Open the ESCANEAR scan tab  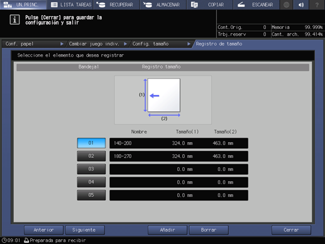tap(256, 4)
